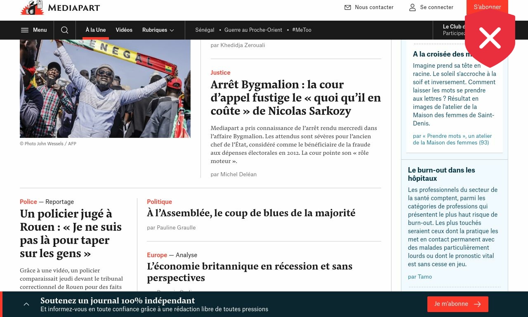The image size is (528, 317).
Task: Open the #MeToo topic link
Action: [x=302, y=30]
